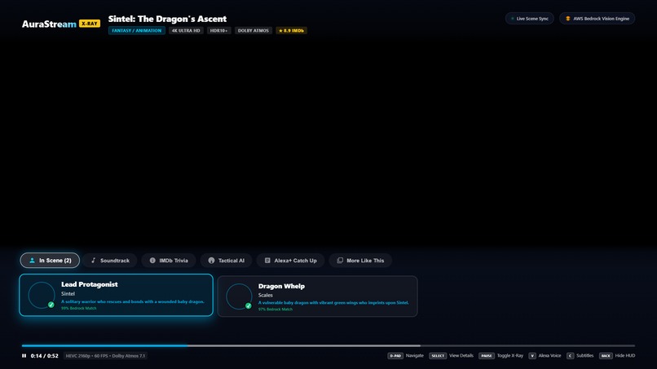Click the person icon on In Scene tab

[32, 260]
